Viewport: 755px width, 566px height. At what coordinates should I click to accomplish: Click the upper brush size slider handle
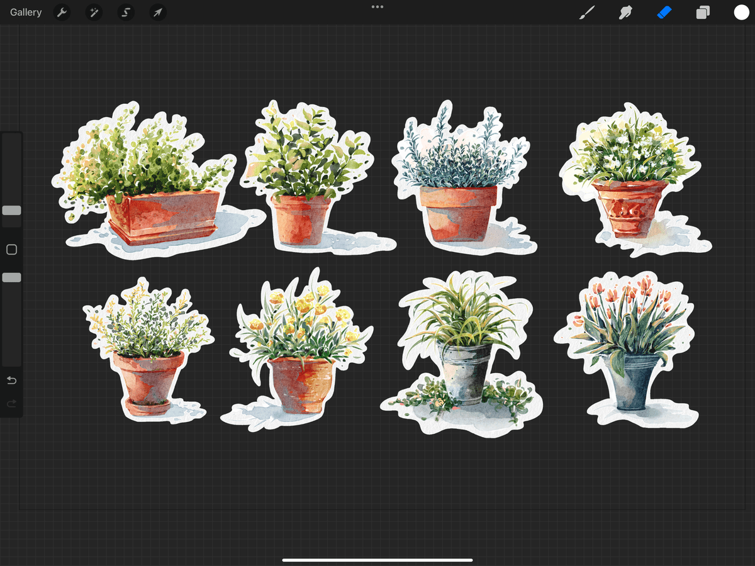11,211
